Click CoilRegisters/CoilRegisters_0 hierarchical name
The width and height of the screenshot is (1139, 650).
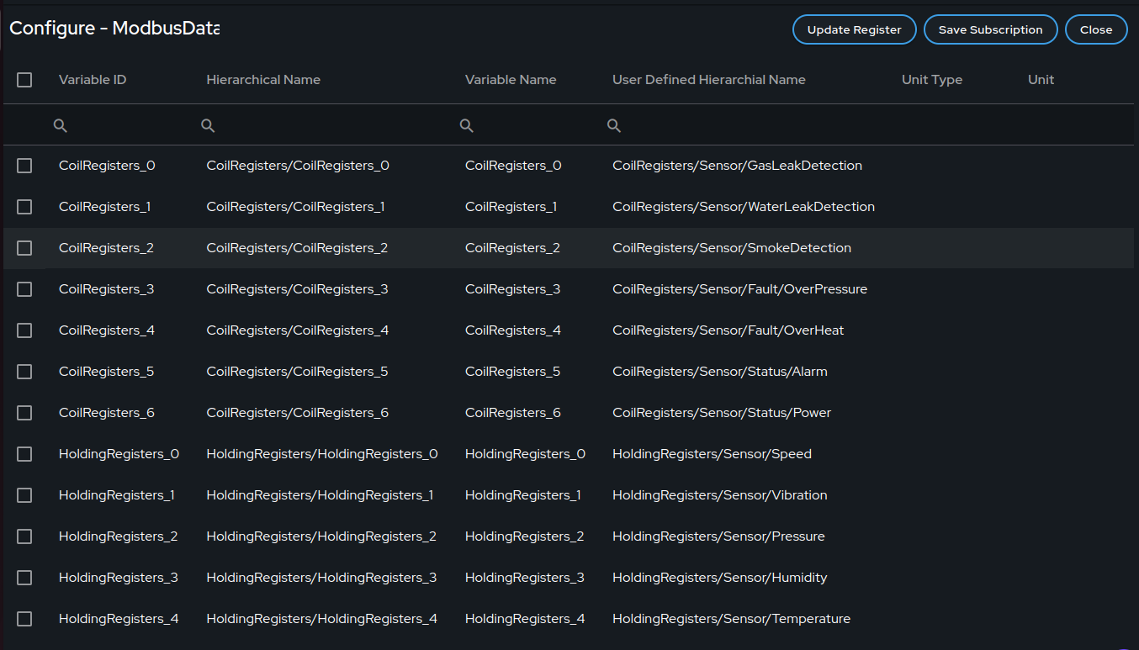point(298,166)
